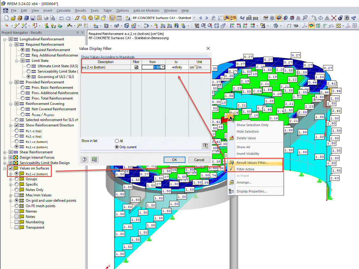The image size is (359, 269).
Task: Select the Only current radio button
Action: pyautogui.click(x=117, y=147)
